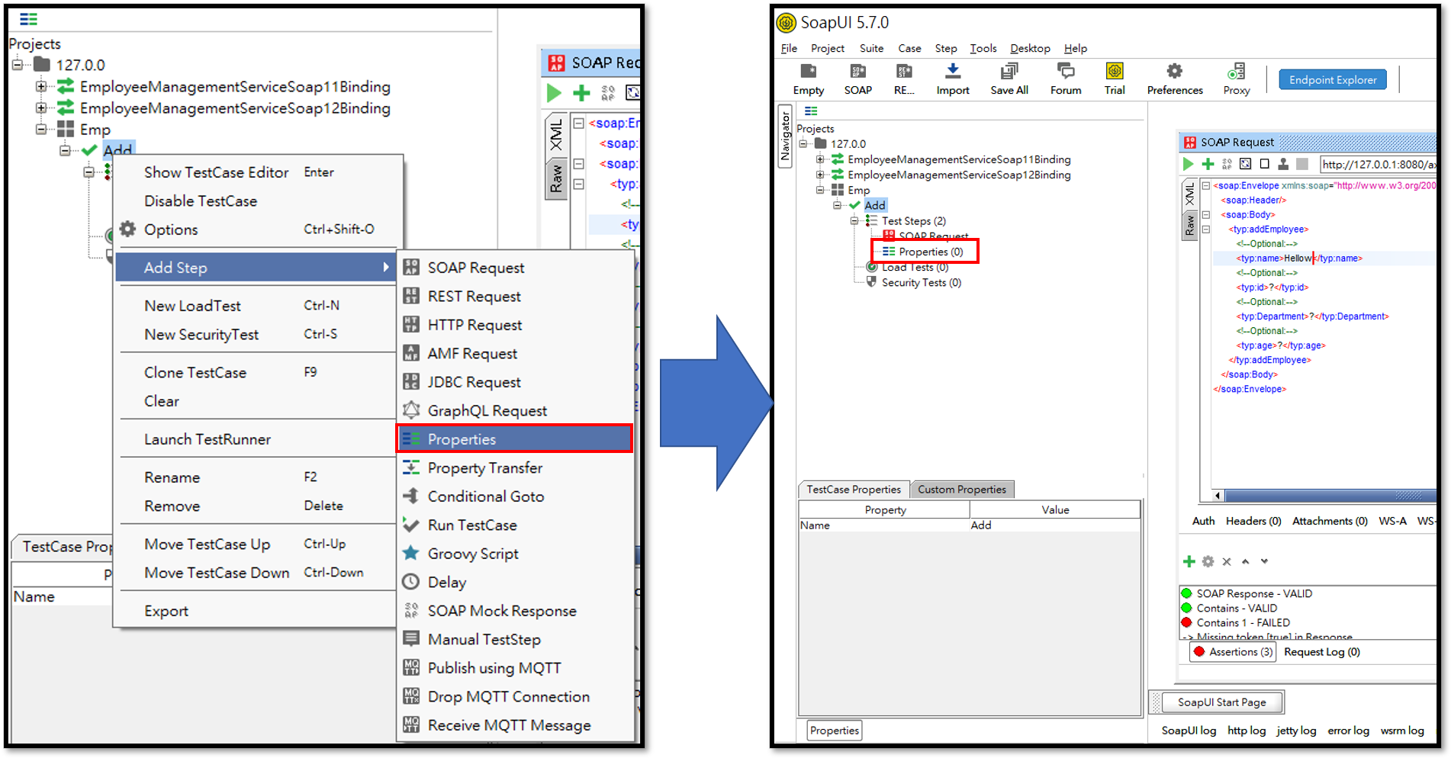Click the Trial toolbar icon
This screenshot has height=758, width=1451.
click(x=1114, y=72)
